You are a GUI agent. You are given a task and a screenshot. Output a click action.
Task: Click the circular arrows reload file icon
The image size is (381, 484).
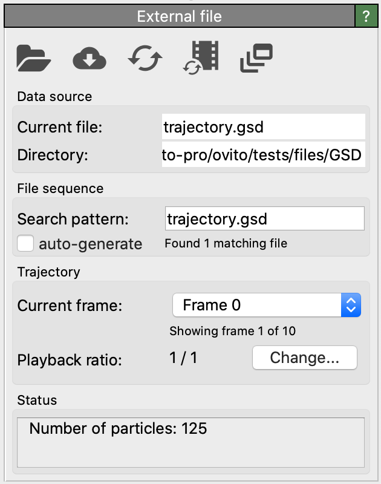[145, 59]
